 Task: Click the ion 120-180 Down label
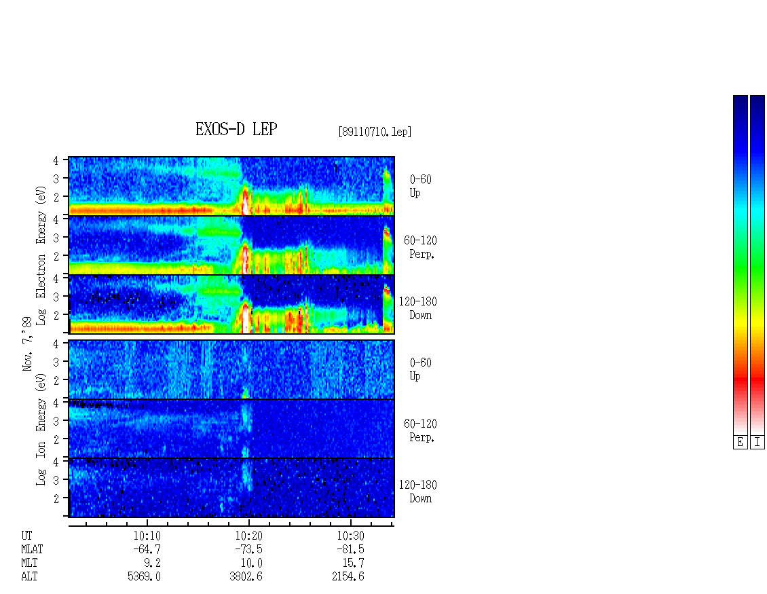click(417, 491)
